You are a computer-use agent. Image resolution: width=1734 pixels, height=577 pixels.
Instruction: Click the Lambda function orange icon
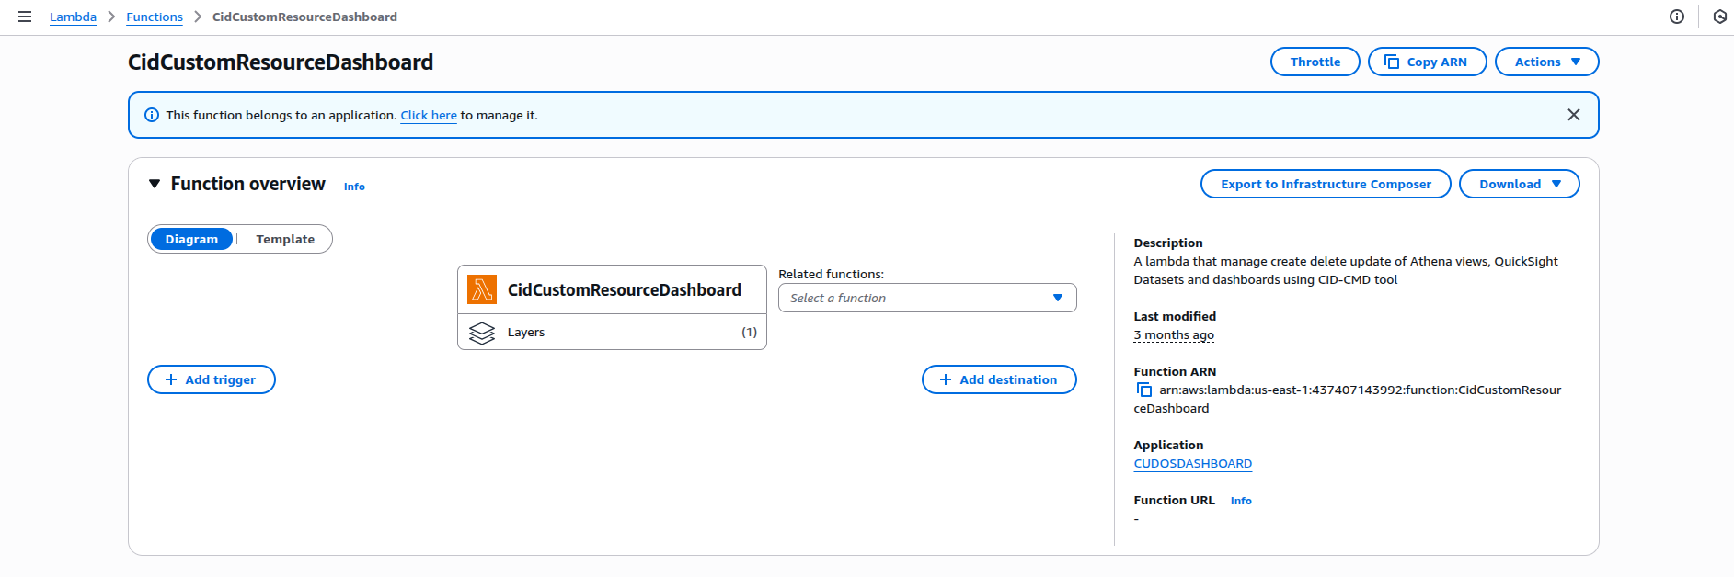482,289
